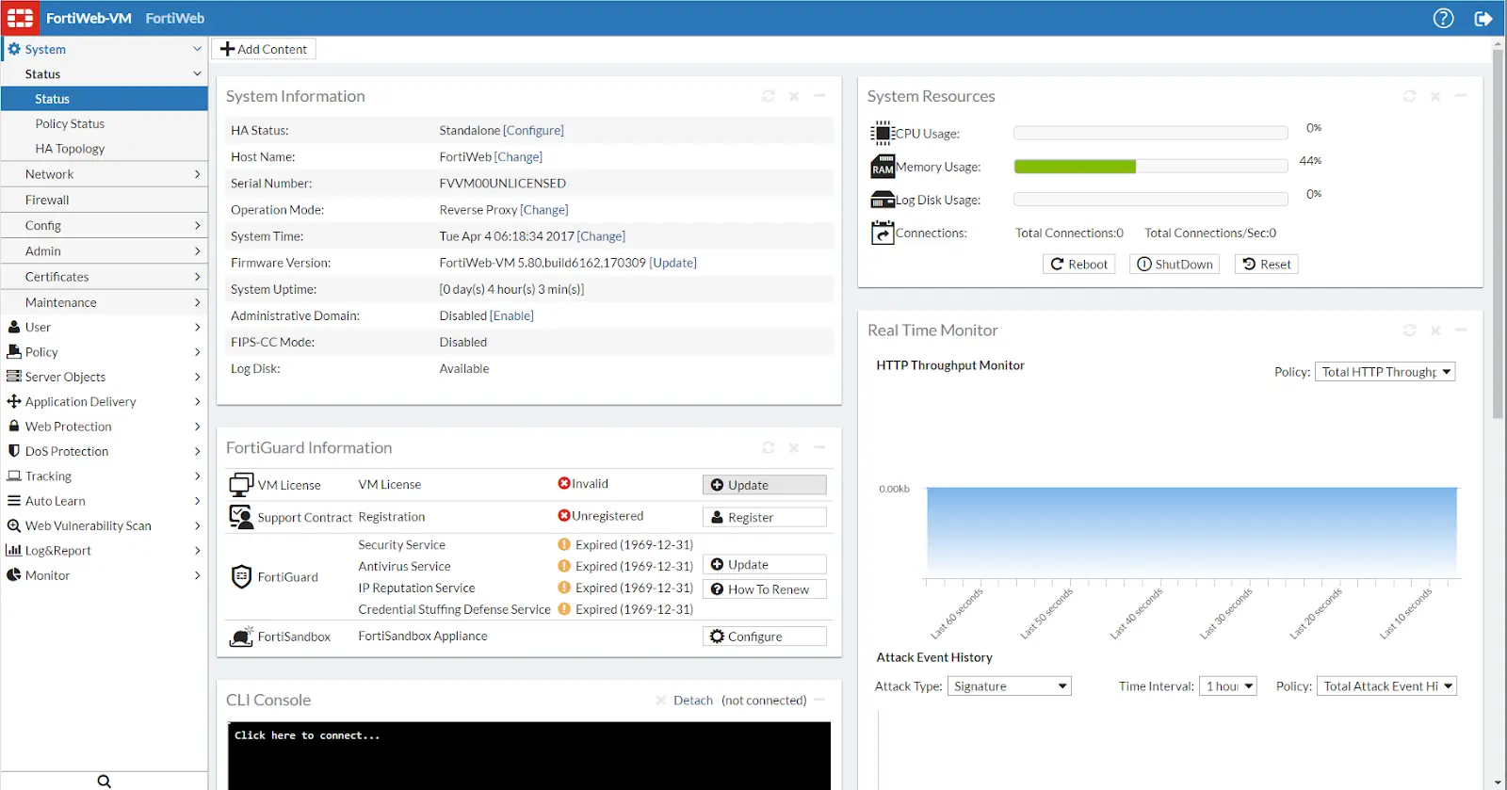This screenshot has height=790, width=1507.
Task: Click Enable link for Administrative Domain
Action: pyautogui.click(x=511, y=315)
